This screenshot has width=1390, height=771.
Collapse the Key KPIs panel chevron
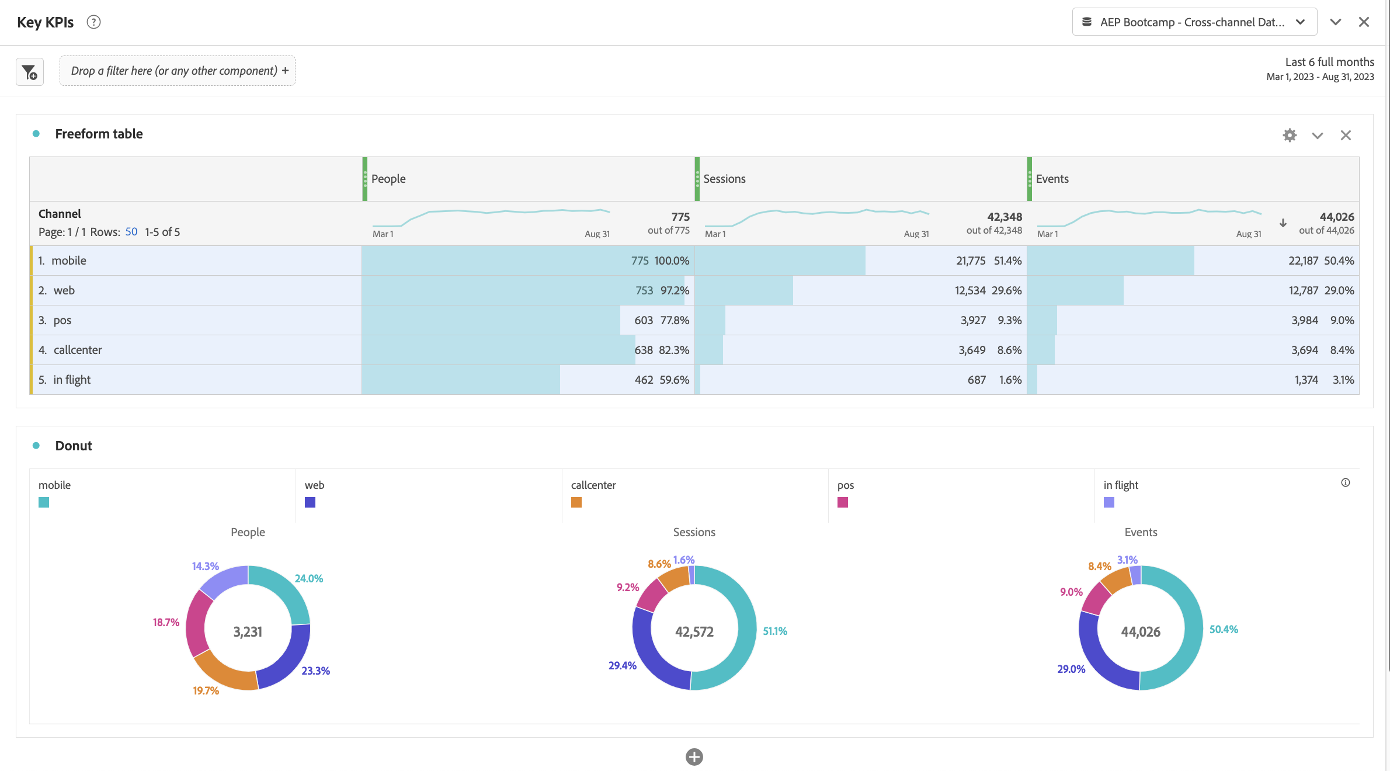1336,22
